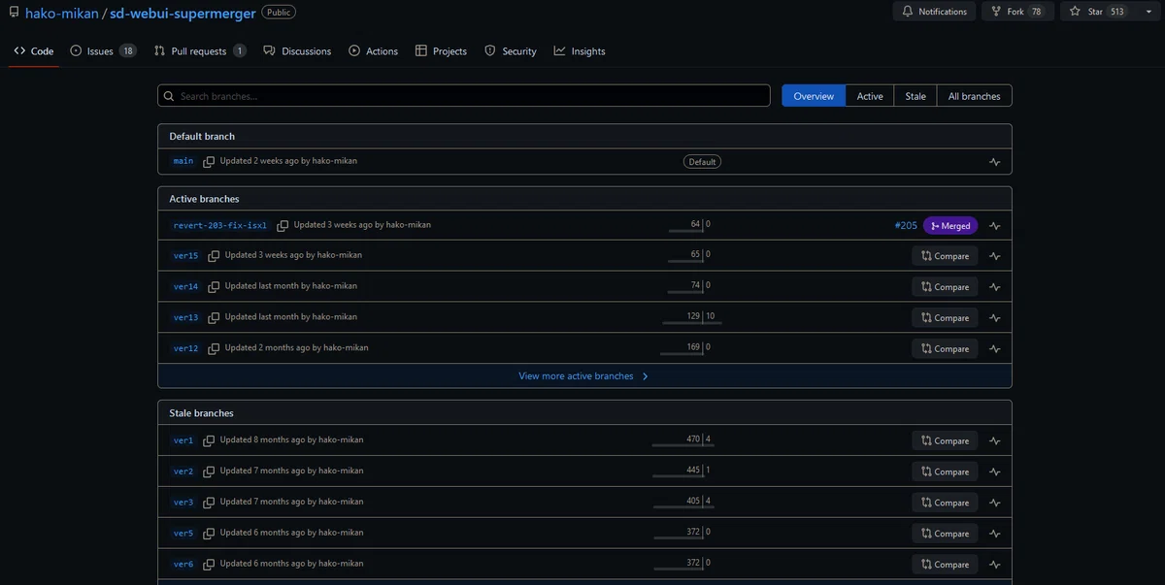
Task: Expand View more active branches
Action: (584, 376)
